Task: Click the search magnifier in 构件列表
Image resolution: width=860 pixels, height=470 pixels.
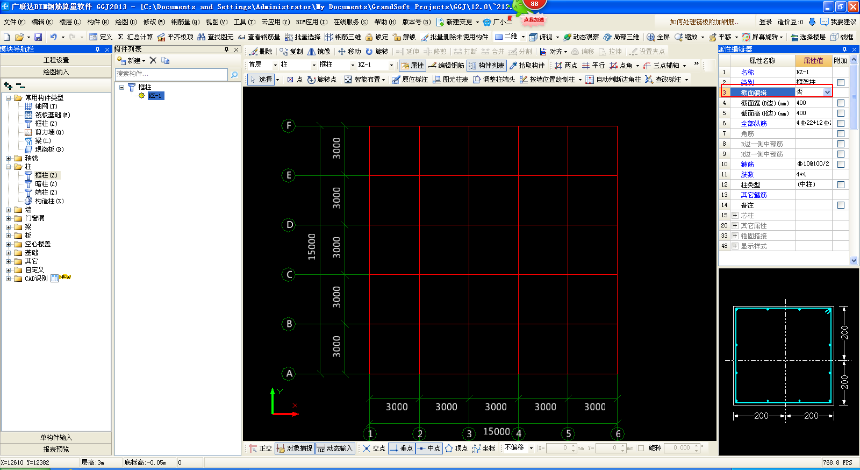Action: point(234,75)
